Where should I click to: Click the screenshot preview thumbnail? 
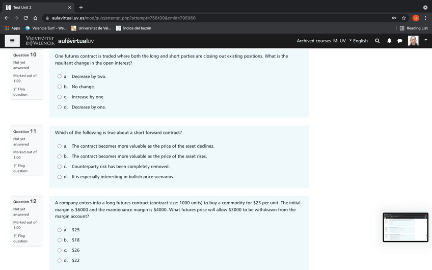406,227
